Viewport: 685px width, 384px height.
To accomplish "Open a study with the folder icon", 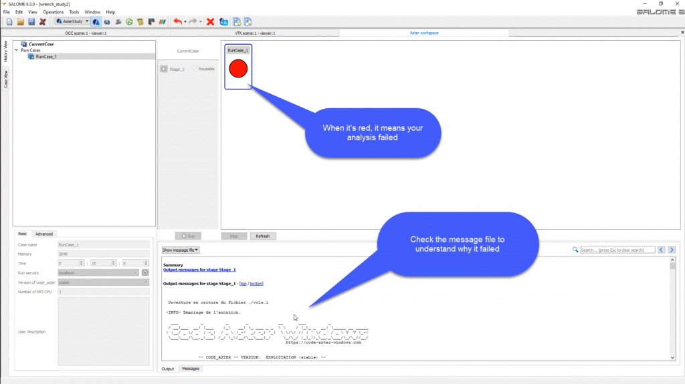I will coord(21,21).
